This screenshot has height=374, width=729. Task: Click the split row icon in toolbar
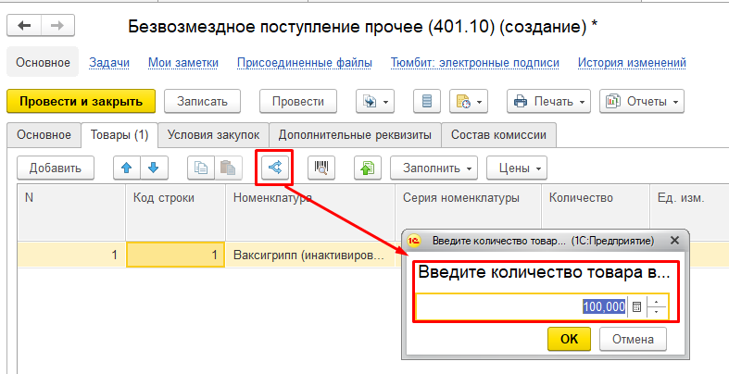pos(275,168)
